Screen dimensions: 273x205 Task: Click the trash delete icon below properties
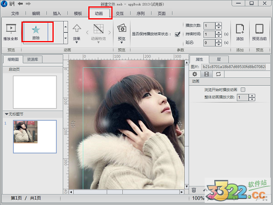click(x=194, y=189)
